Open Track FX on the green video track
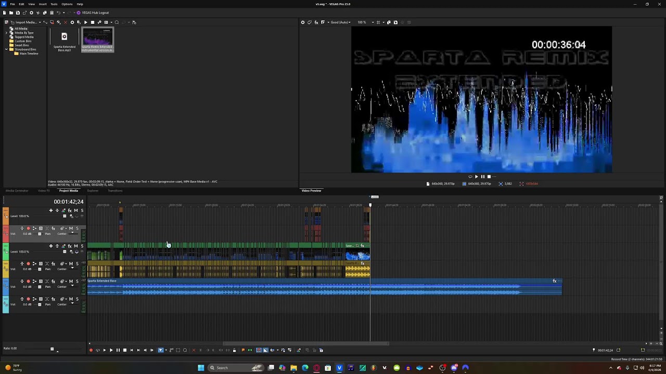666x374 pixels. click(x=70, y=246)
